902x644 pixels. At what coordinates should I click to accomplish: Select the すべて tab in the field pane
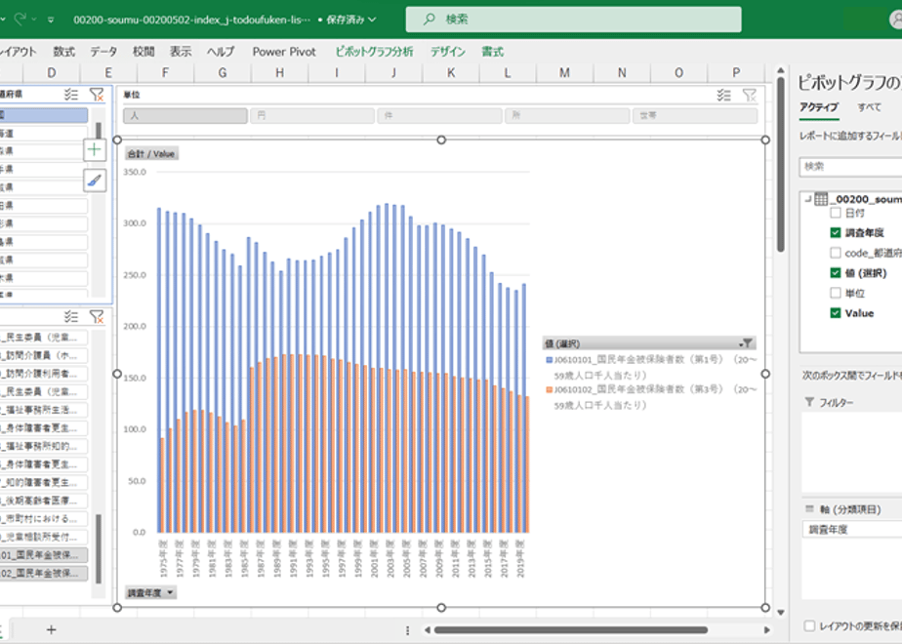pyautogui.click(x=869, y=107)
